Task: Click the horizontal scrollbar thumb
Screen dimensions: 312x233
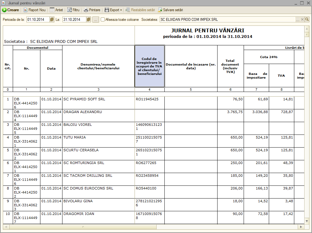Action: coord(83,227)
